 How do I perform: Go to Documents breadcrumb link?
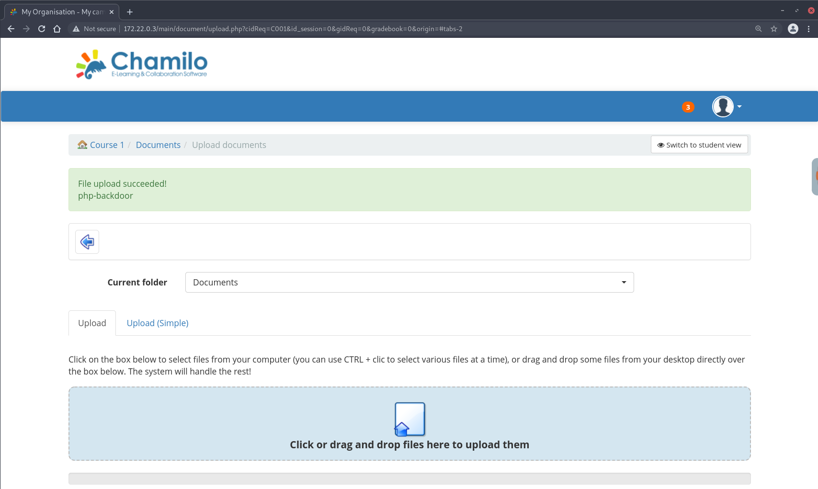point(158,145)
